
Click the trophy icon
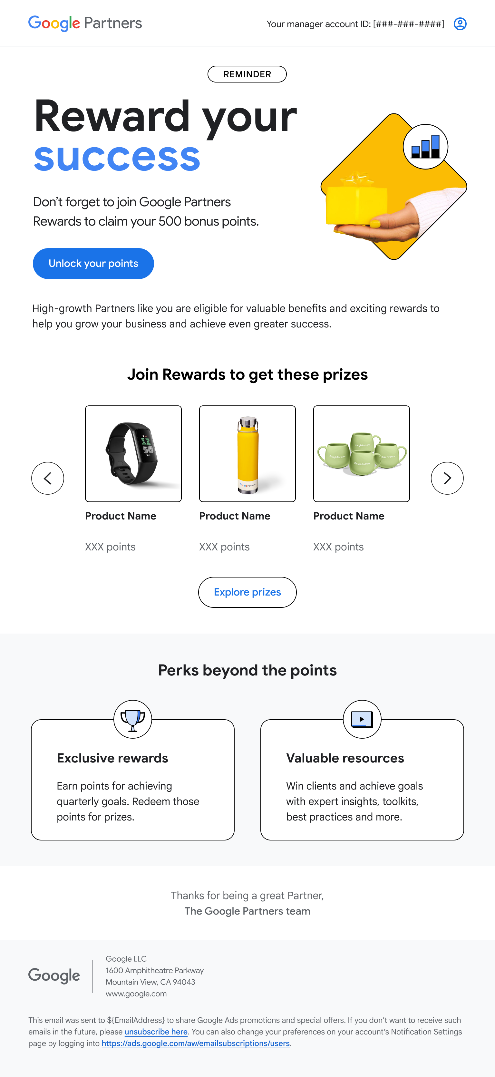pyautogui.click(x=132, y=719)
